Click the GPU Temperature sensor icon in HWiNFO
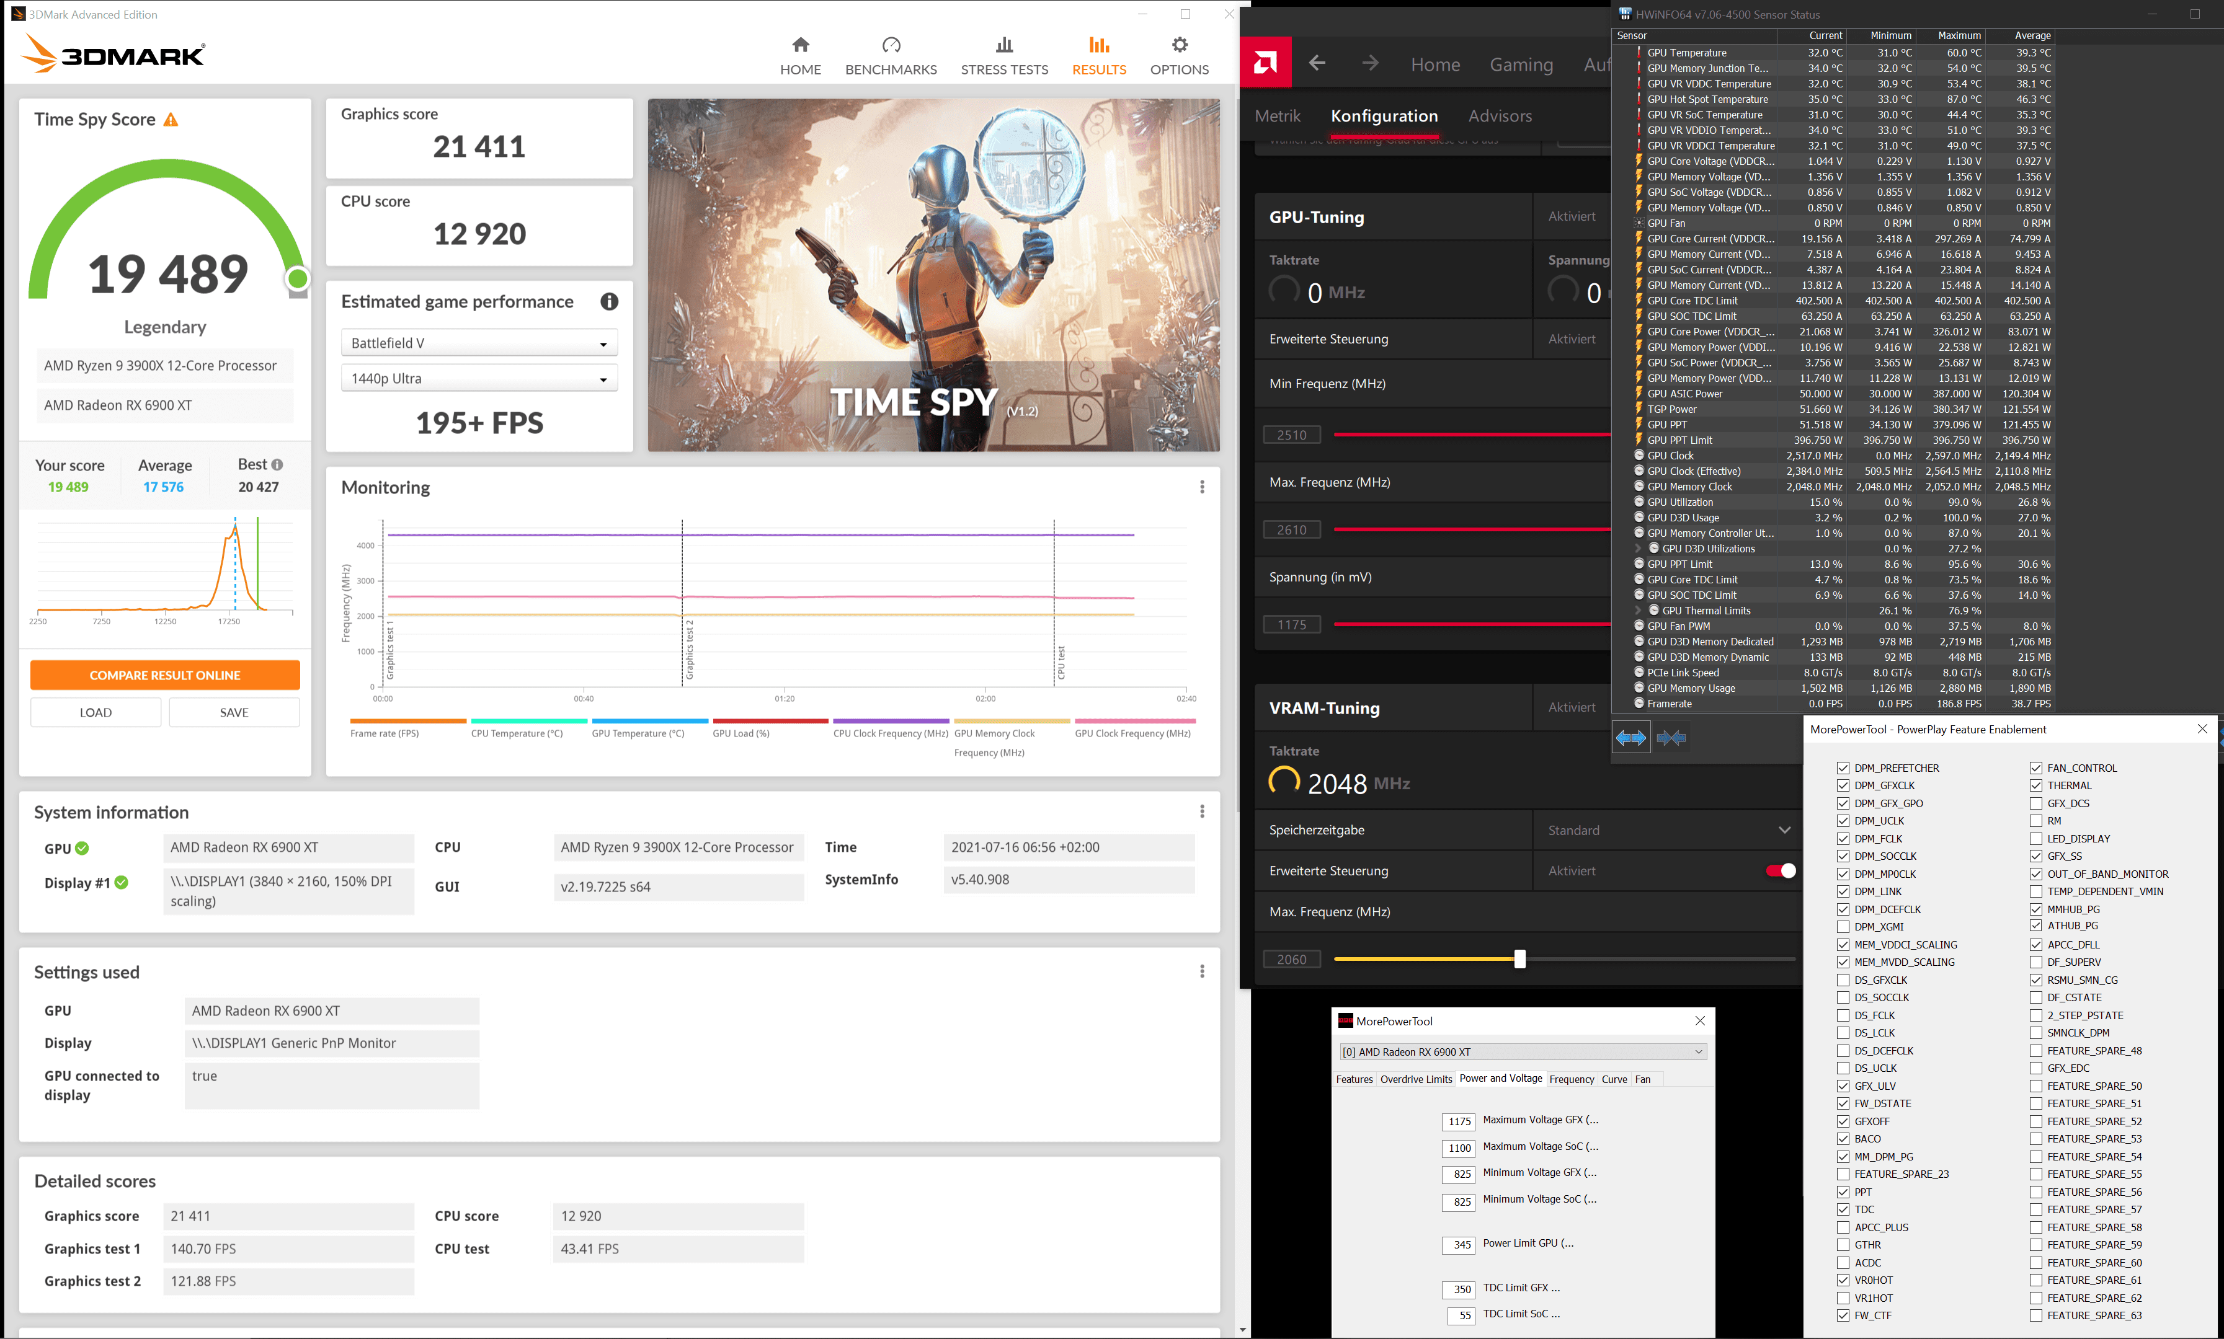 [x=1639, y=52]
